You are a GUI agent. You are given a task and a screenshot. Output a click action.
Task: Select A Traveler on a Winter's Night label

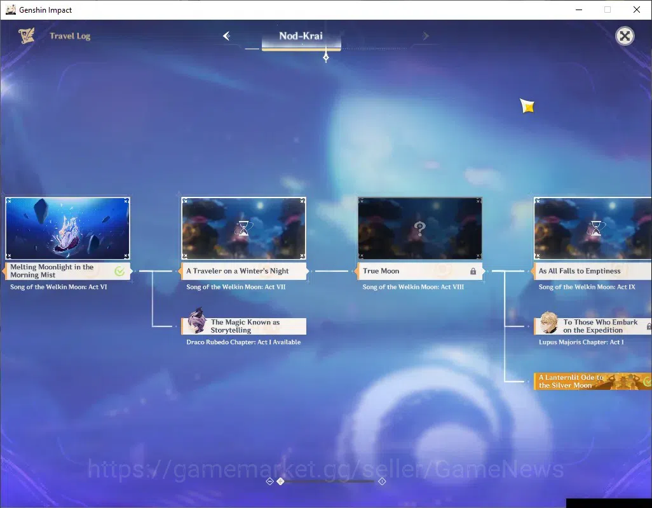[243, 271]
